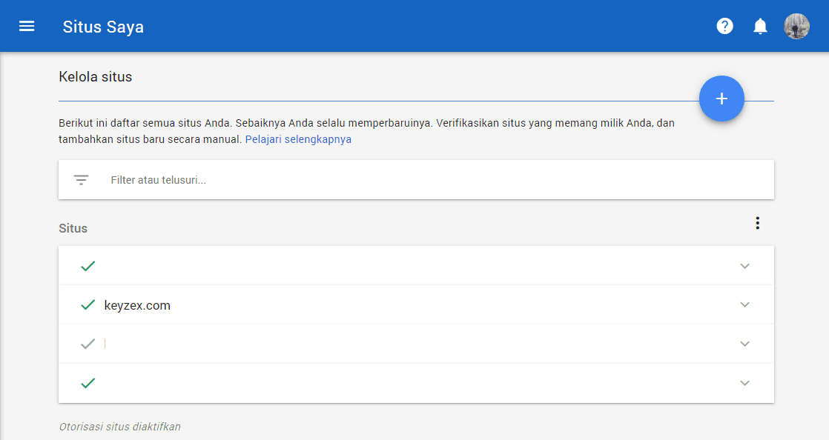Screen dimensions: 829x440
Task: Open the hamburger navigation menu
Action: 27,27
